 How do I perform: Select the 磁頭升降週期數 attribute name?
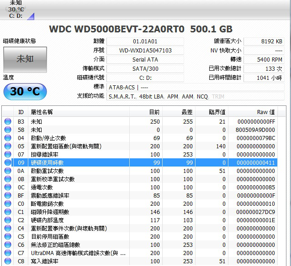pos(50,212)
